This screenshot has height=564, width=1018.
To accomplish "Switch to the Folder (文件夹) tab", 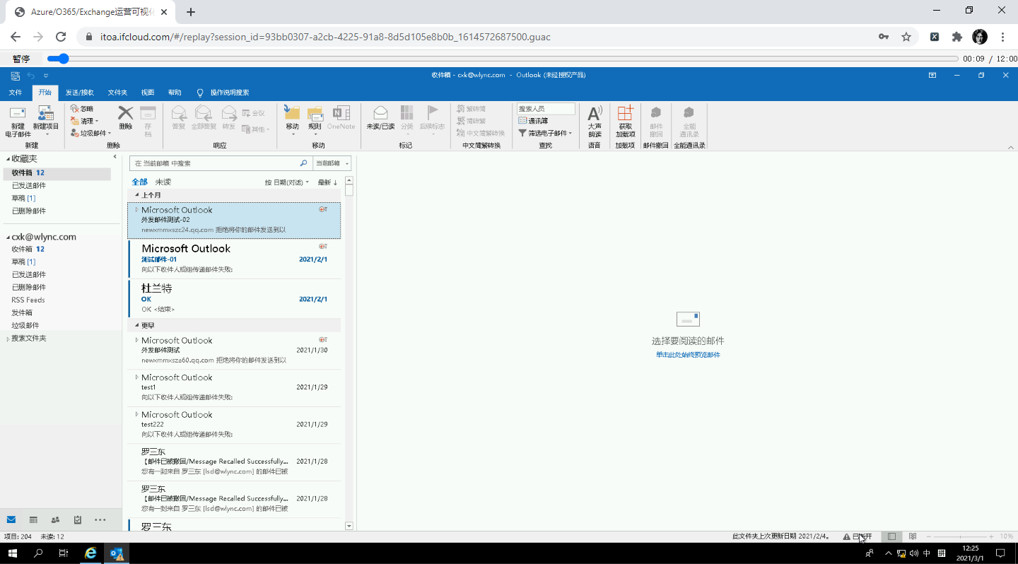I will [117, 93].
